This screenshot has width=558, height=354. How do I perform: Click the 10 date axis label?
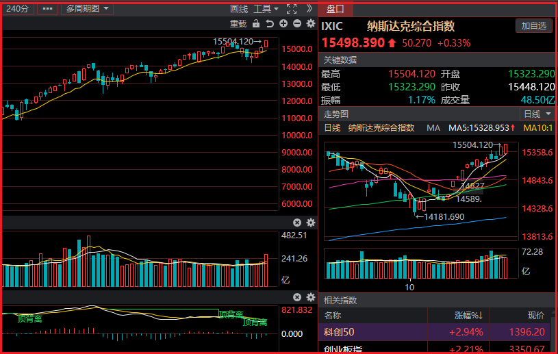(409, 287)
